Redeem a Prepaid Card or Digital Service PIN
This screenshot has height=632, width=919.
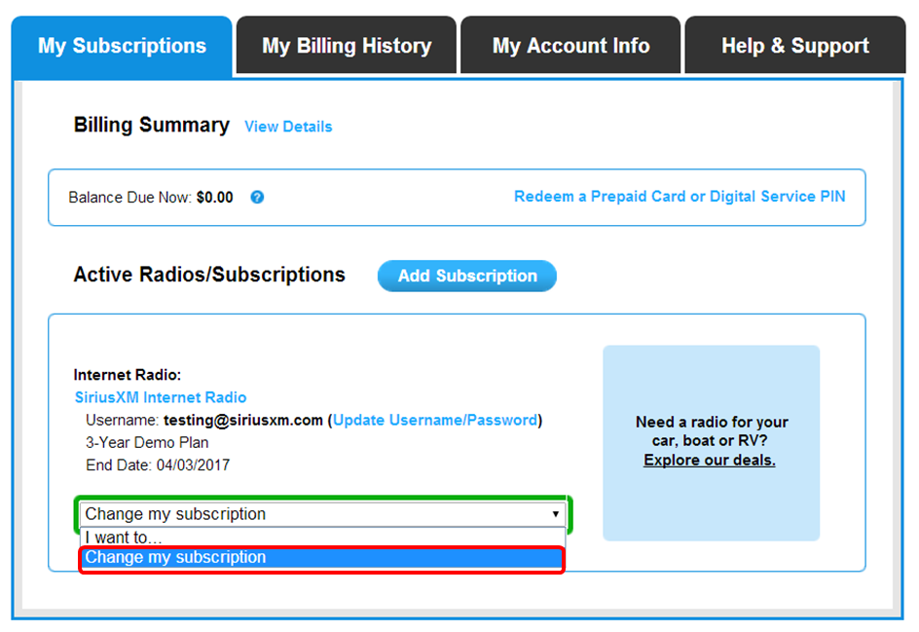[680, 197]
